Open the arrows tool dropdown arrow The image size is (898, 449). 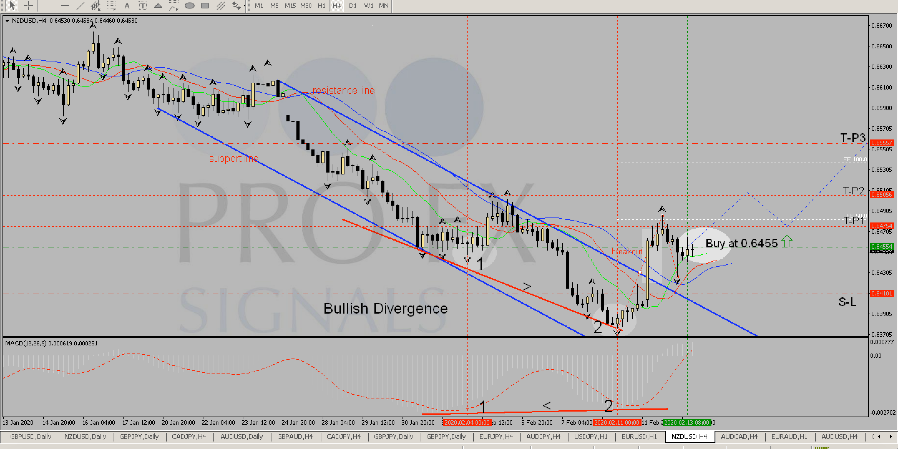click(x=244, y=6)
